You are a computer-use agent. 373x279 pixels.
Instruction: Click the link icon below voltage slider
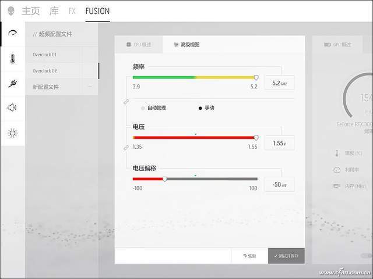126,148
